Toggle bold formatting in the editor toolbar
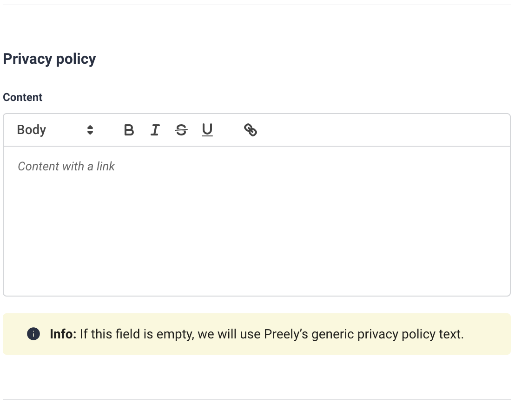 pos(129,130)
